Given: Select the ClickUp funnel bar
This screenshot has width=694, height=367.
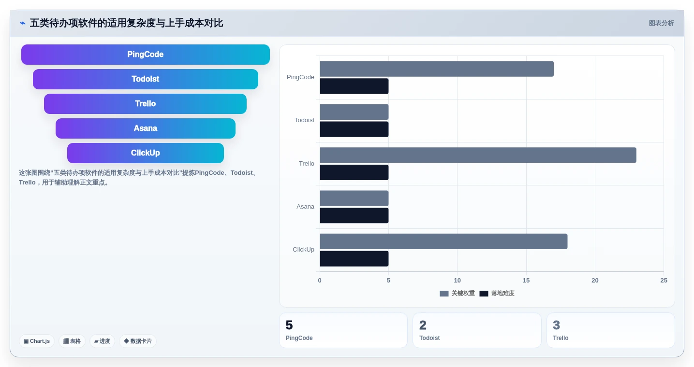Looking at the screenshot, I should coord(146,153).
